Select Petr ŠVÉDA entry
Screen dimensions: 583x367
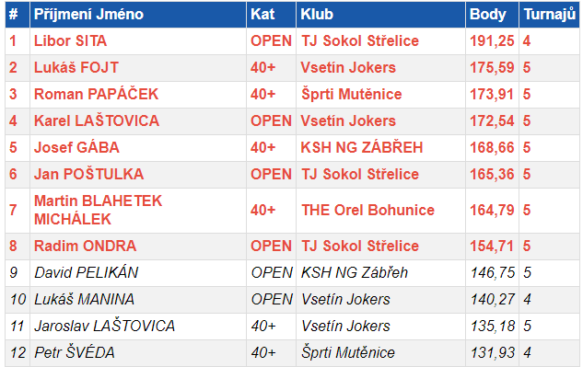75,353
